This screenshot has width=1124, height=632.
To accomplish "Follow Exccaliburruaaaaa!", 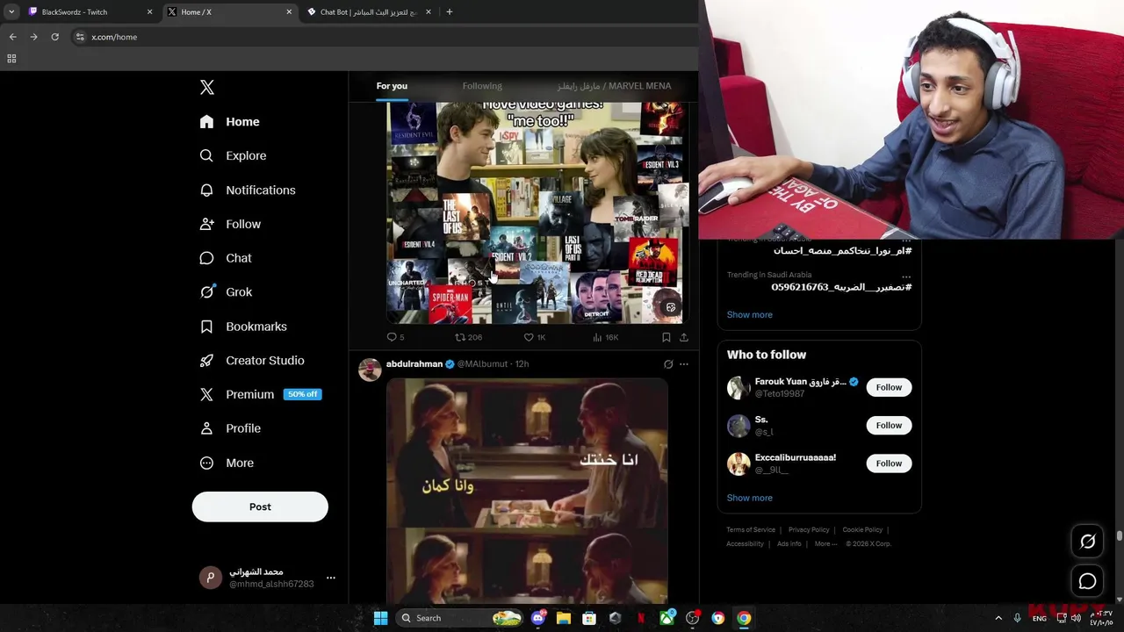I will click(889, 463).
